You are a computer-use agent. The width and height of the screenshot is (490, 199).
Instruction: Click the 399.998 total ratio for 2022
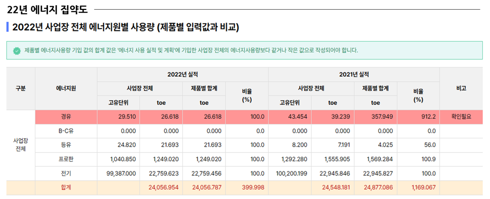[x=253, y=187]
